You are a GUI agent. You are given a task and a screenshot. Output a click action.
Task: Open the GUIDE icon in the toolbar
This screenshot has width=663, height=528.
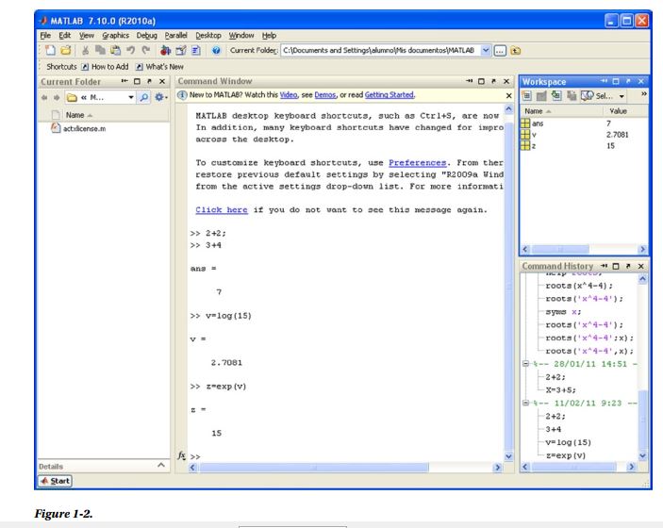[x=181, y=50]
